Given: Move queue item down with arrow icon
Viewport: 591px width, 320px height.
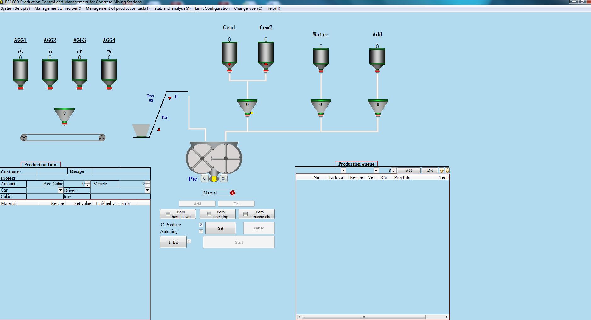Looking at the screenshot, I should (447, 171).
